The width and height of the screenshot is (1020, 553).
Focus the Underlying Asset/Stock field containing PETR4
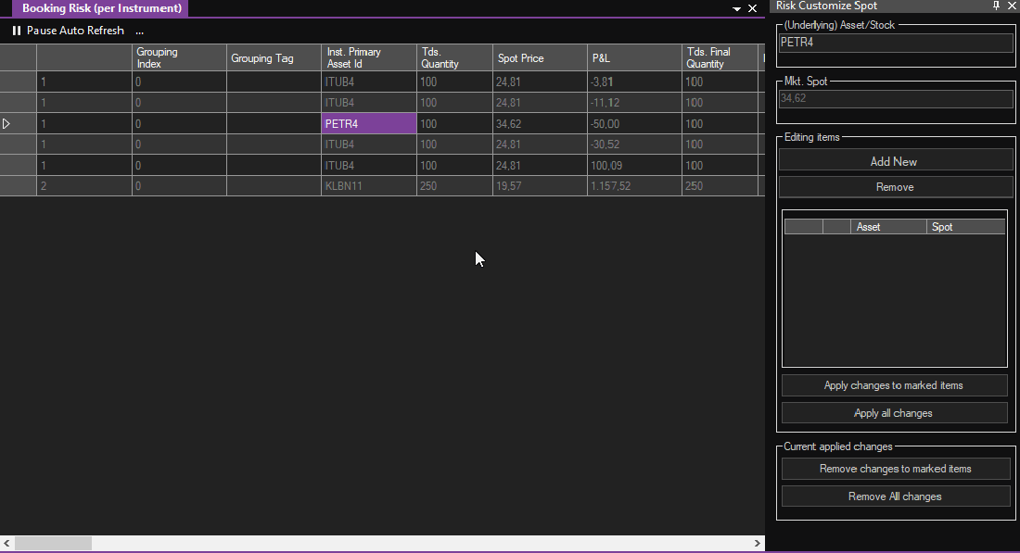[x=895, y=43]
